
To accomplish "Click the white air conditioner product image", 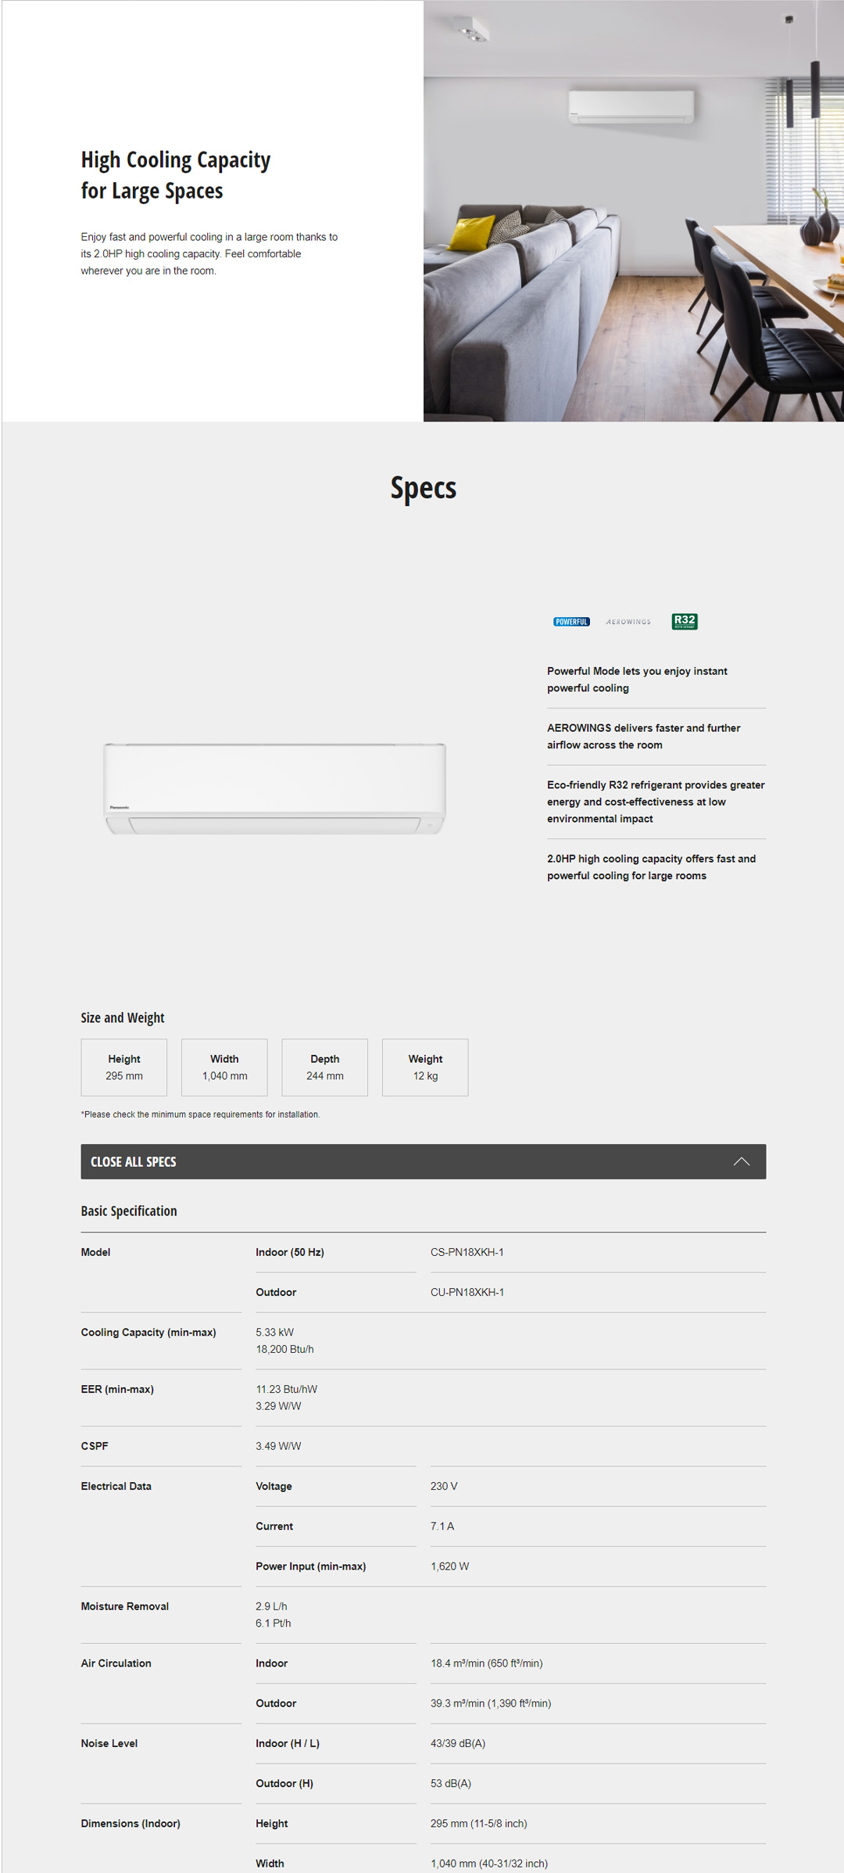I will [x=275, y=788].
